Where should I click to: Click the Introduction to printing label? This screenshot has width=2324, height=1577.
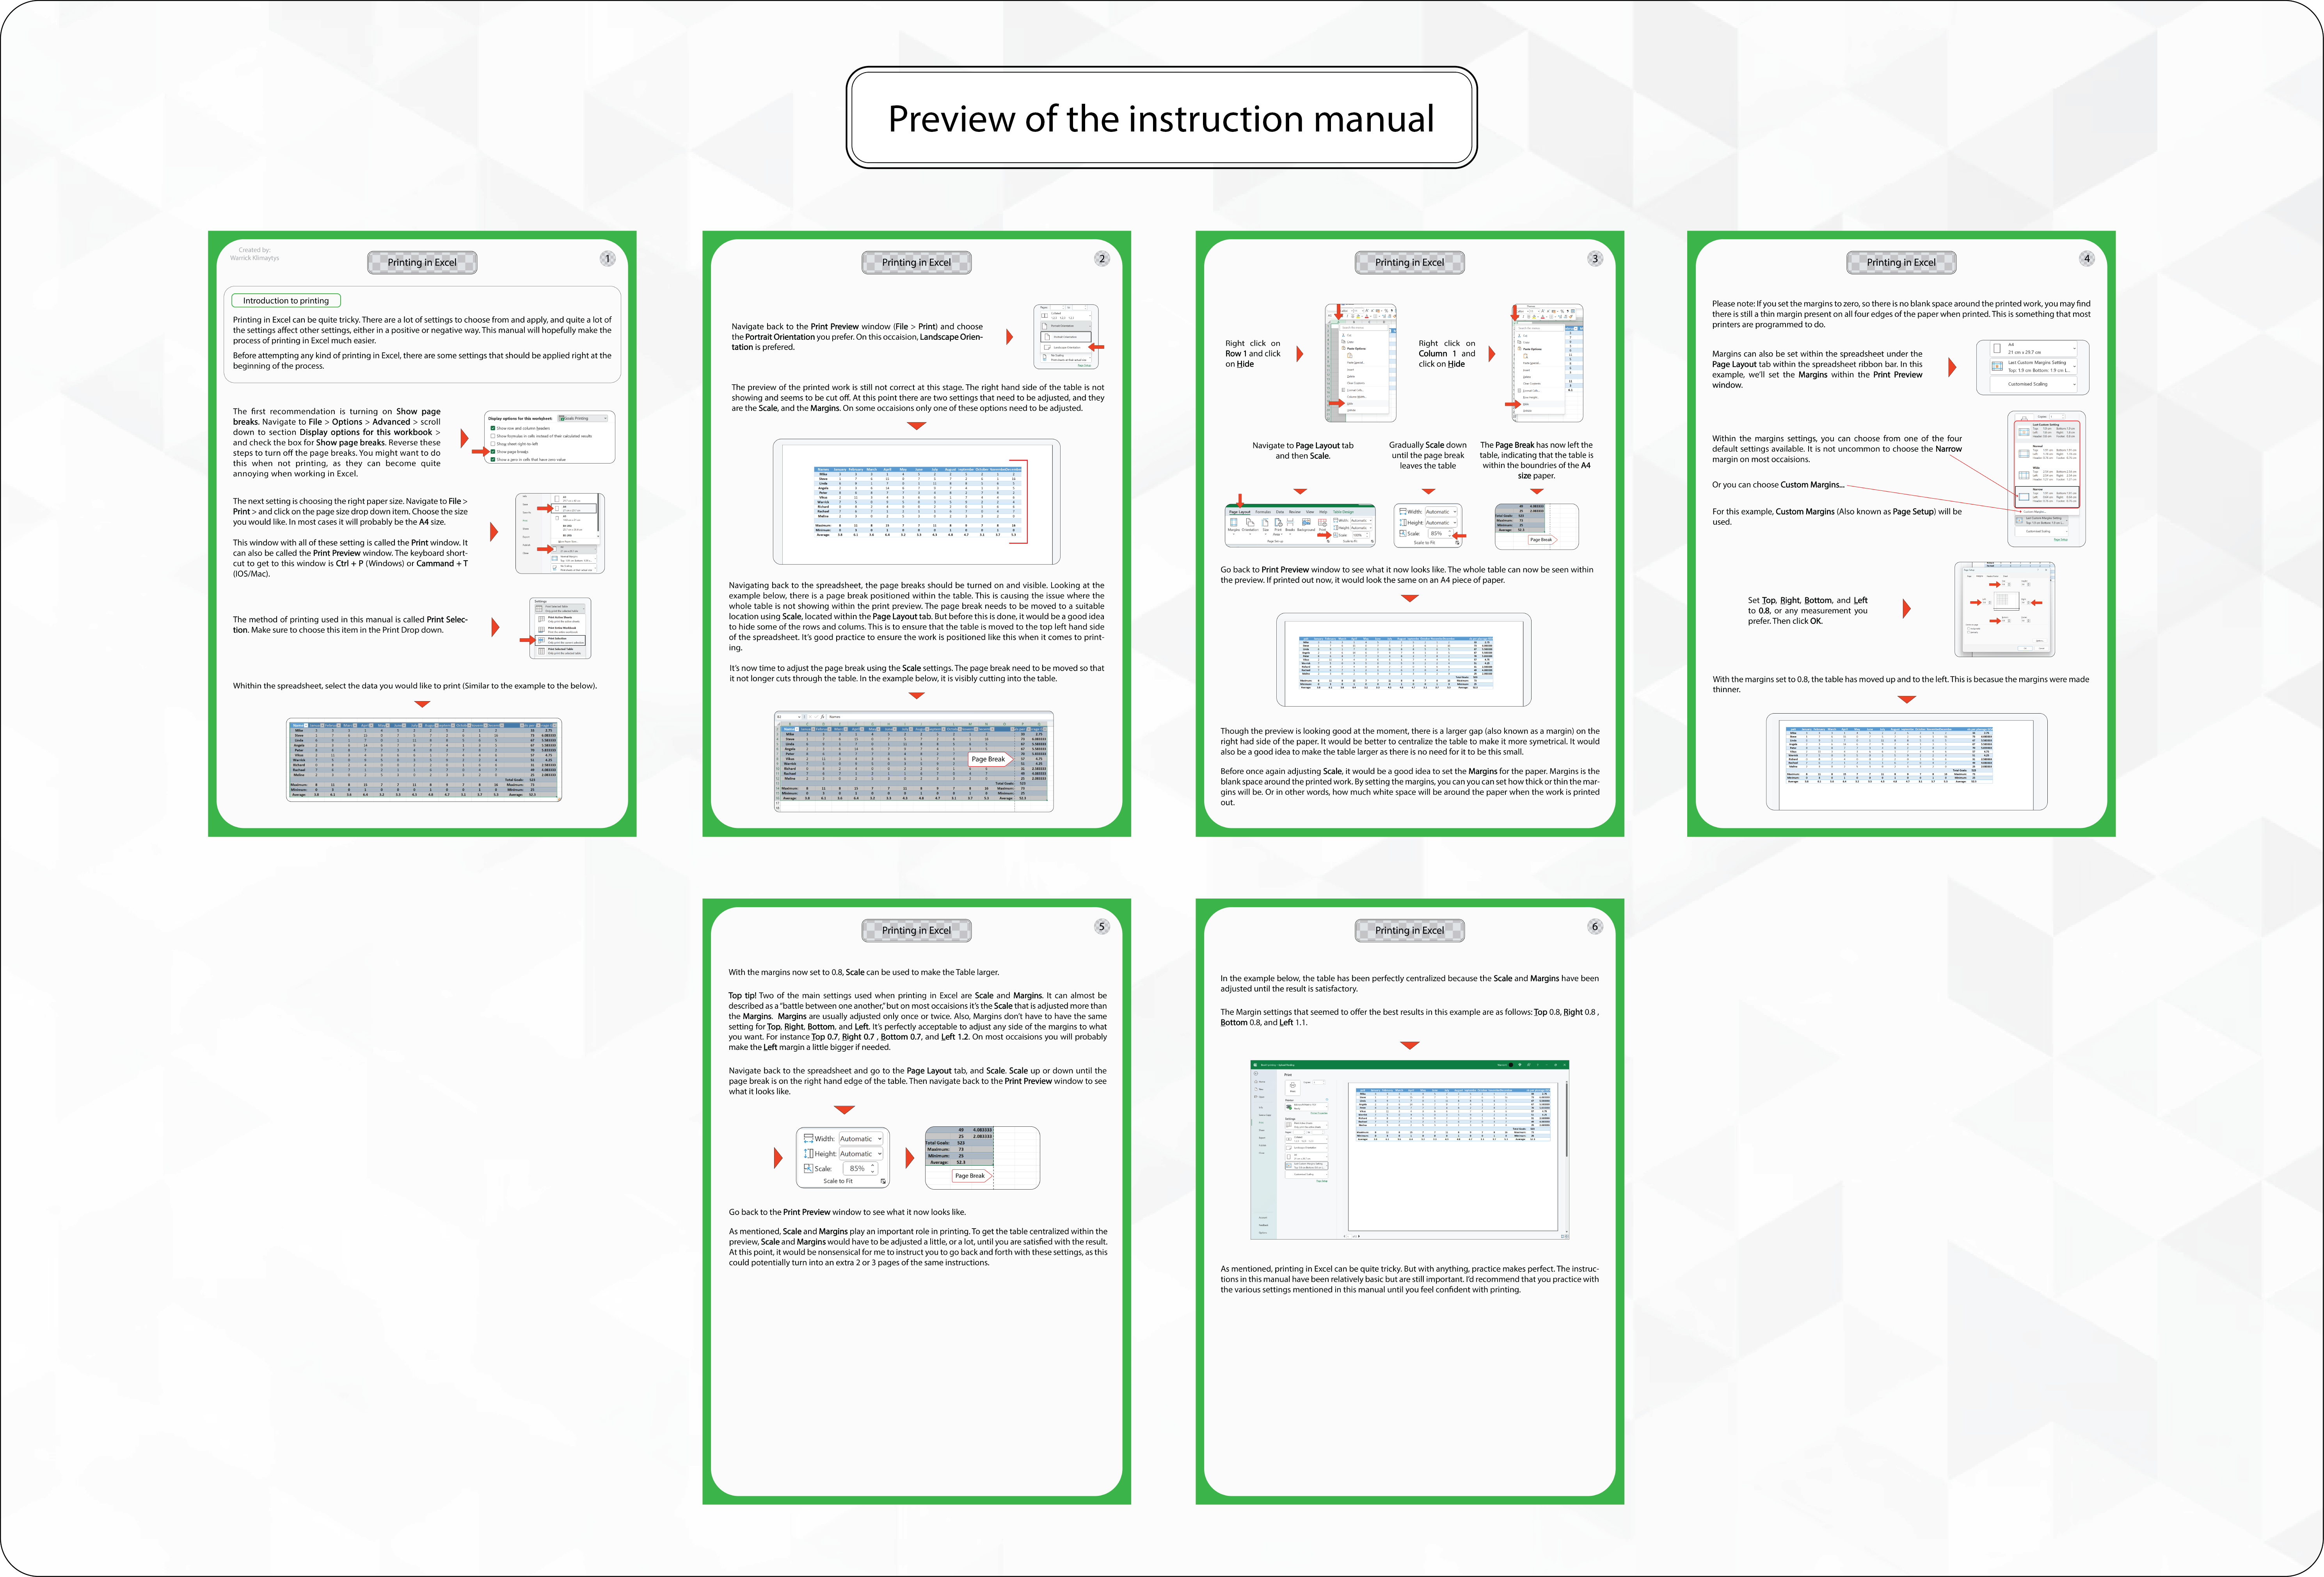286,300
